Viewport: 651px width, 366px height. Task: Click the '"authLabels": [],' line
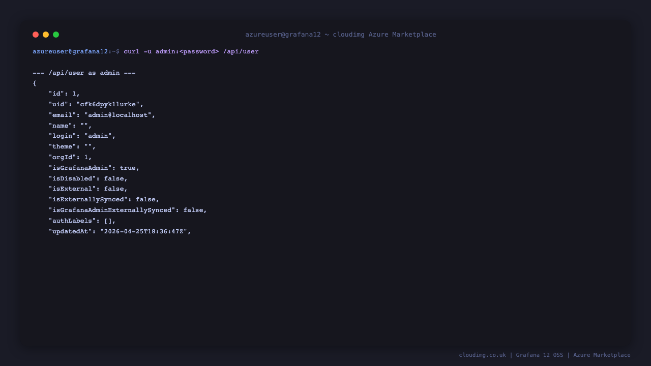pyautogui.click(x=82, y=221)
